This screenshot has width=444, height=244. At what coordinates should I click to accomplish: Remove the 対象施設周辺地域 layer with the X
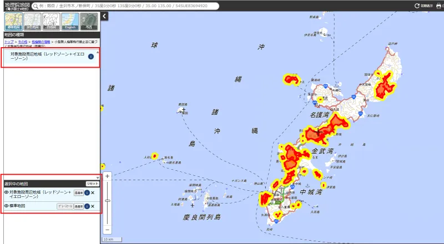pyautogui.click(x=93, y=193)
